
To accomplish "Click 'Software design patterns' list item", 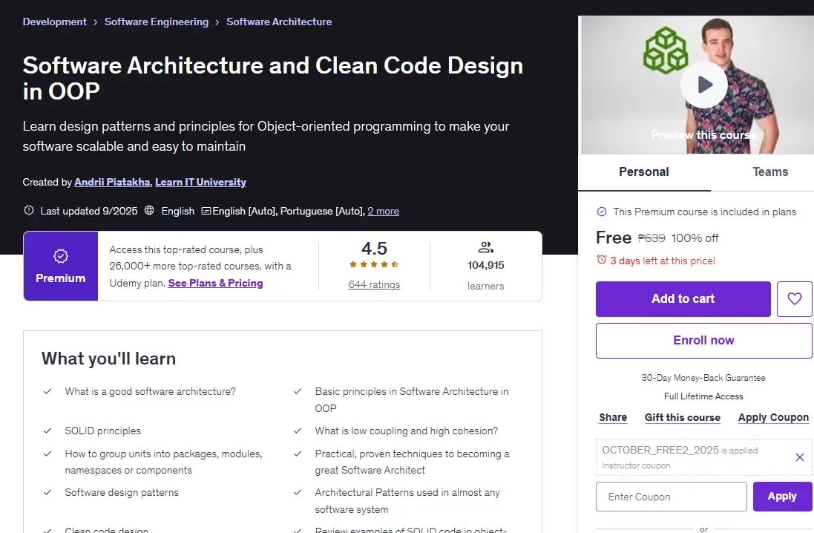I will tap(122, 492).
